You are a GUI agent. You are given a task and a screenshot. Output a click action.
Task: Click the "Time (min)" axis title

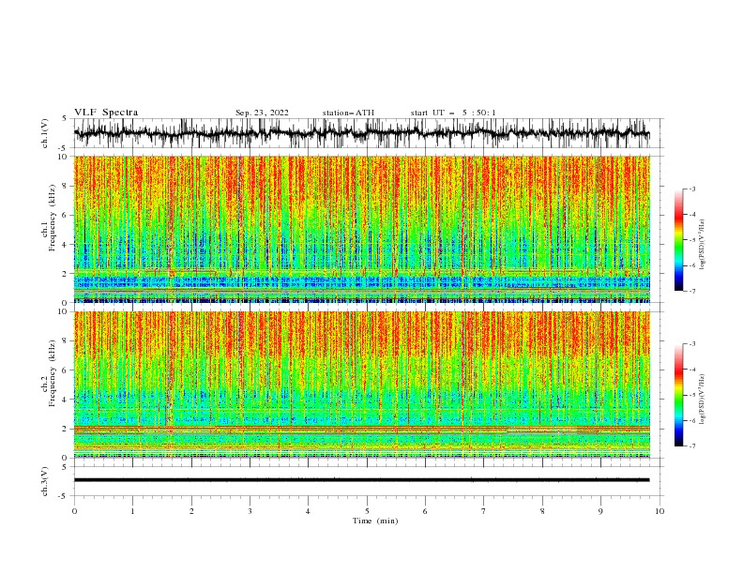click(375, 521)
